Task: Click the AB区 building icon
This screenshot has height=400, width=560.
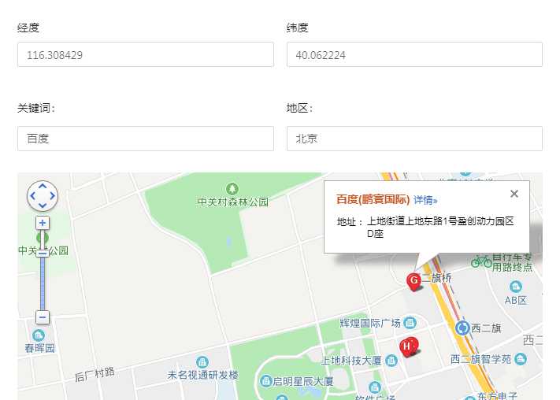Action: (x=515, y=287)
